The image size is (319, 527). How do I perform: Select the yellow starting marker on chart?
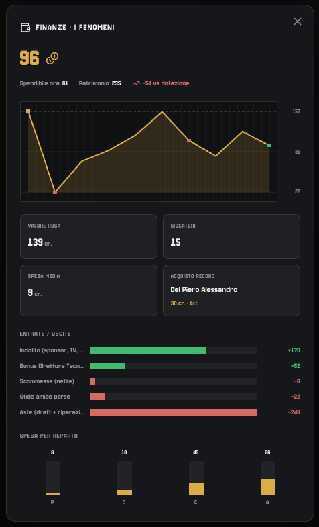pyautogui.click(x=28, y=111)
